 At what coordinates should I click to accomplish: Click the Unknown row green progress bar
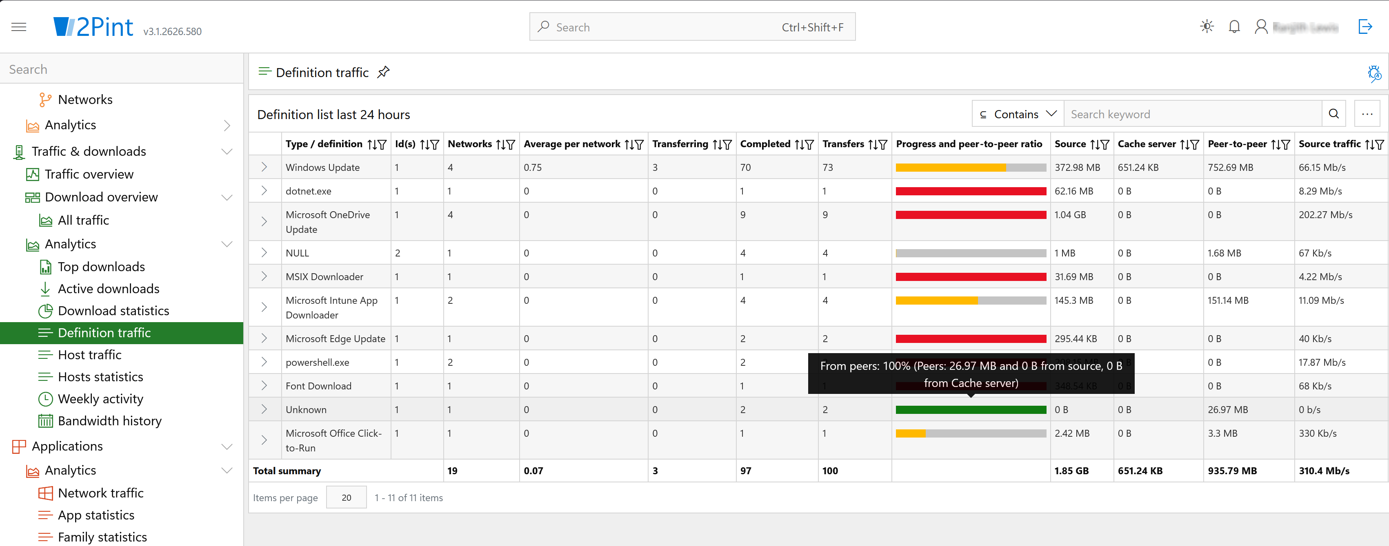[x=971, y=410]
